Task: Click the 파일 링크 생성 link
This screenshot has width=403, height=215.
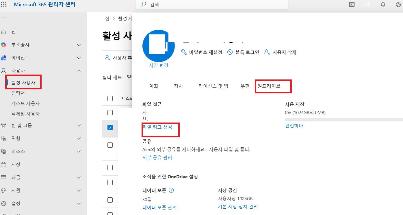Action: [x=157, y=127]
